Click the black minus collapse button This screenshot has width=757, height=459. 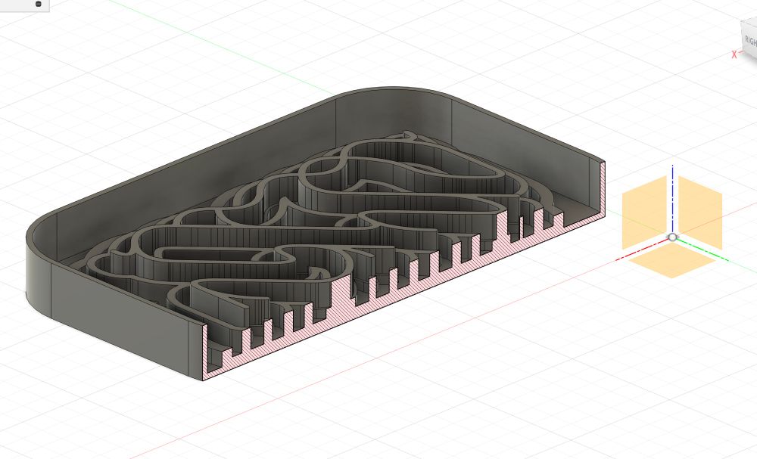(x=39, y=4)
